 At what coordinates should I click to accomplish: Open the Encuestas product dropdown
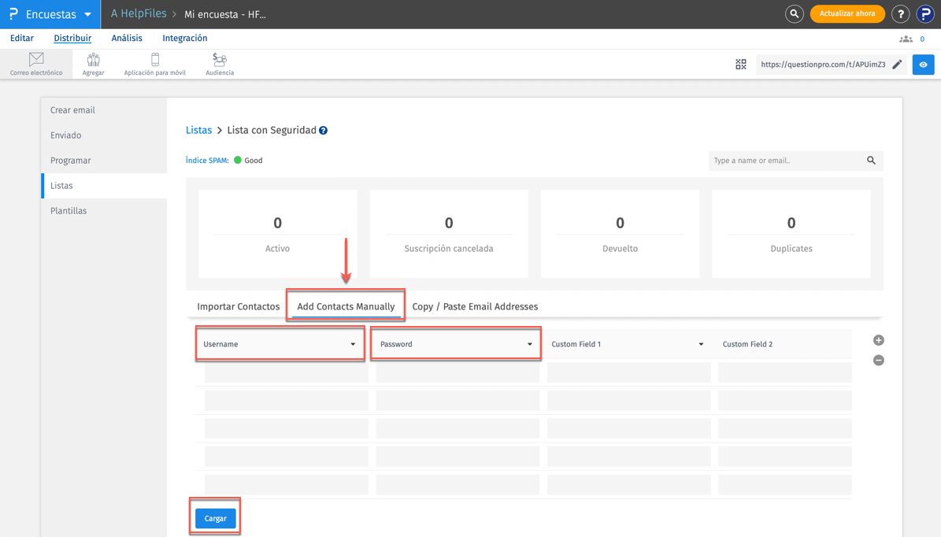[50, 14]
